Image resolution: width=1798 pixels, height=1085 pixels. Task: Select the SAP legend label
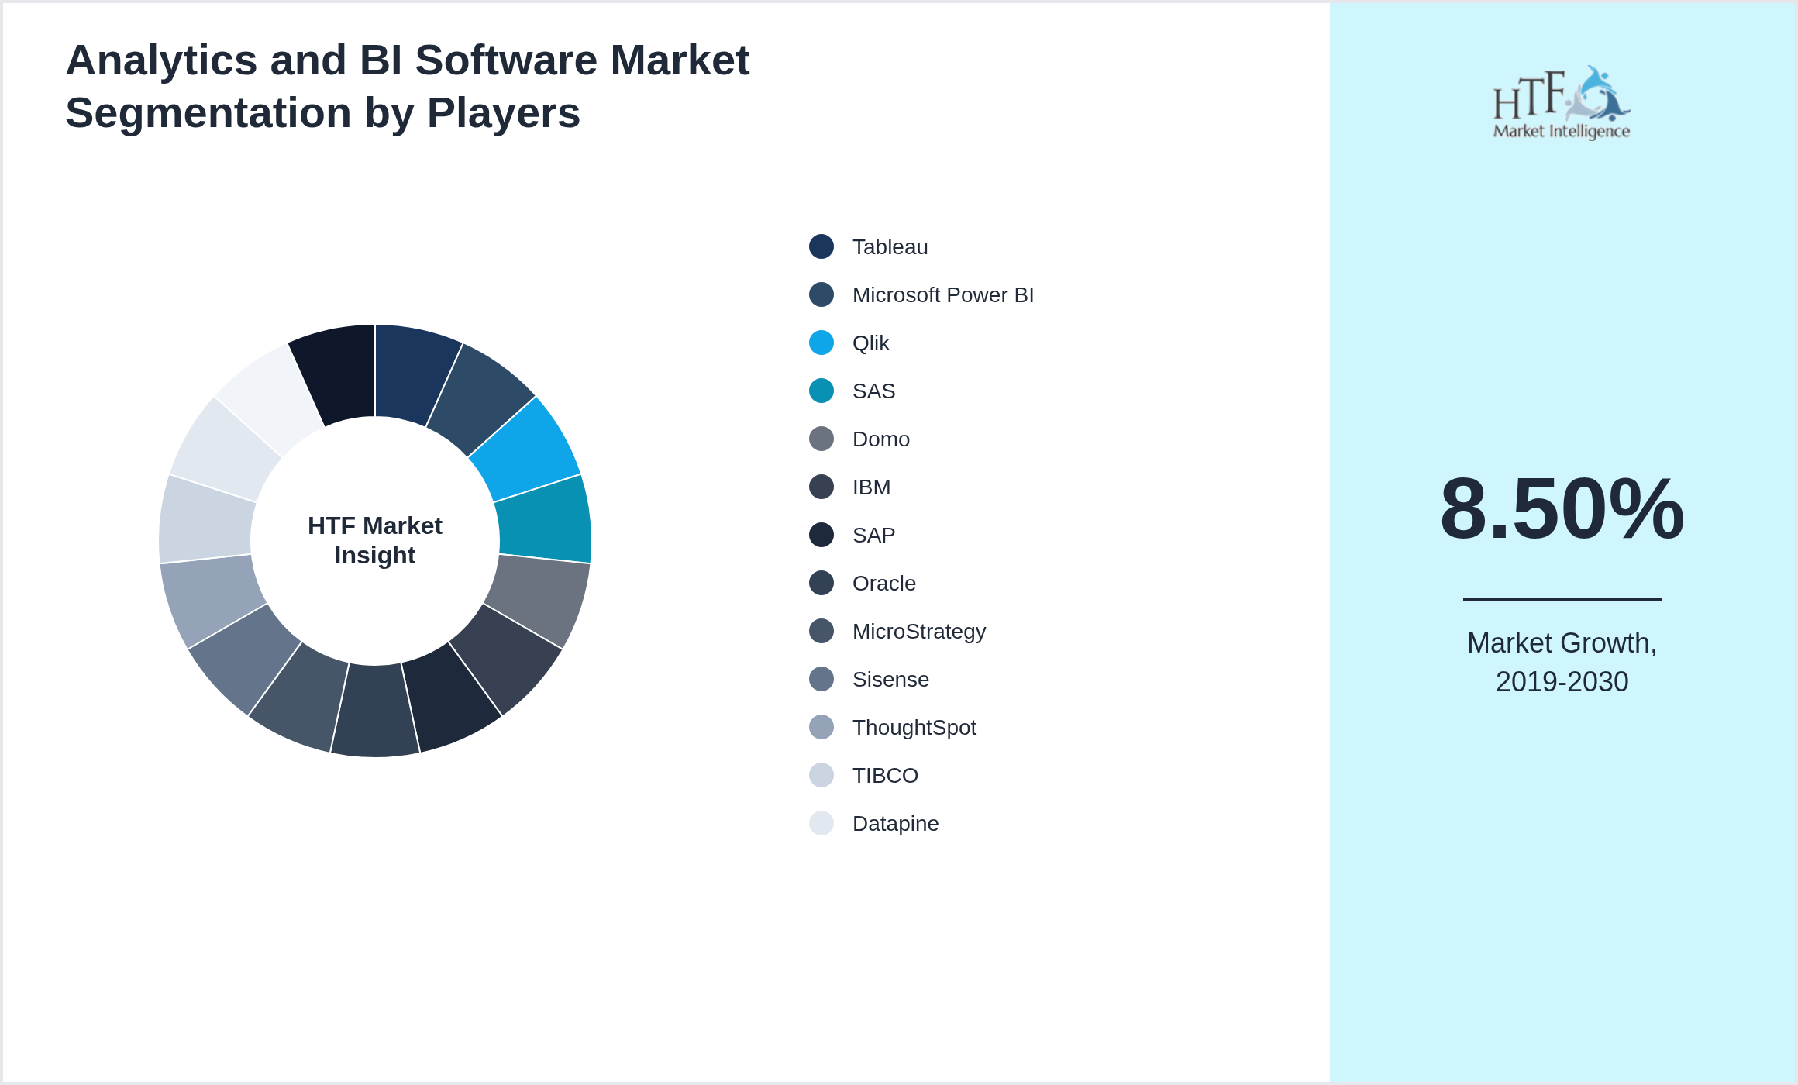pyautogui.click(x=873, y=535)
